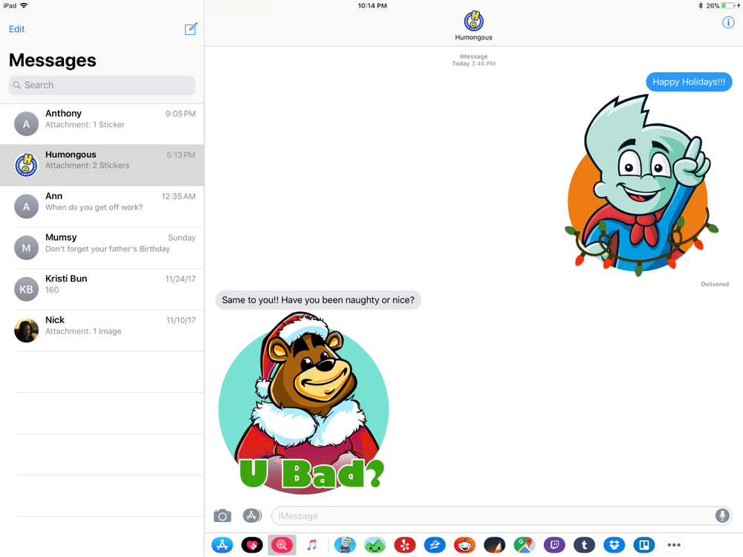743x557 pixels.
Task: Tap the compose new message icon
Action: click(190, 29)
